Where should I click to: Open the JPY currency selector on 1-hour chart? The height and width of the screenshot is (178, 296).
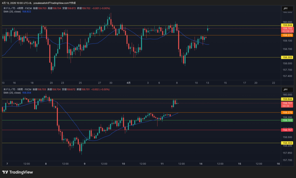tap(286, 90)
